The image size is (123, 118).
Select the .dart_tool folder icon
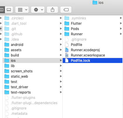(x=7, y=23)
